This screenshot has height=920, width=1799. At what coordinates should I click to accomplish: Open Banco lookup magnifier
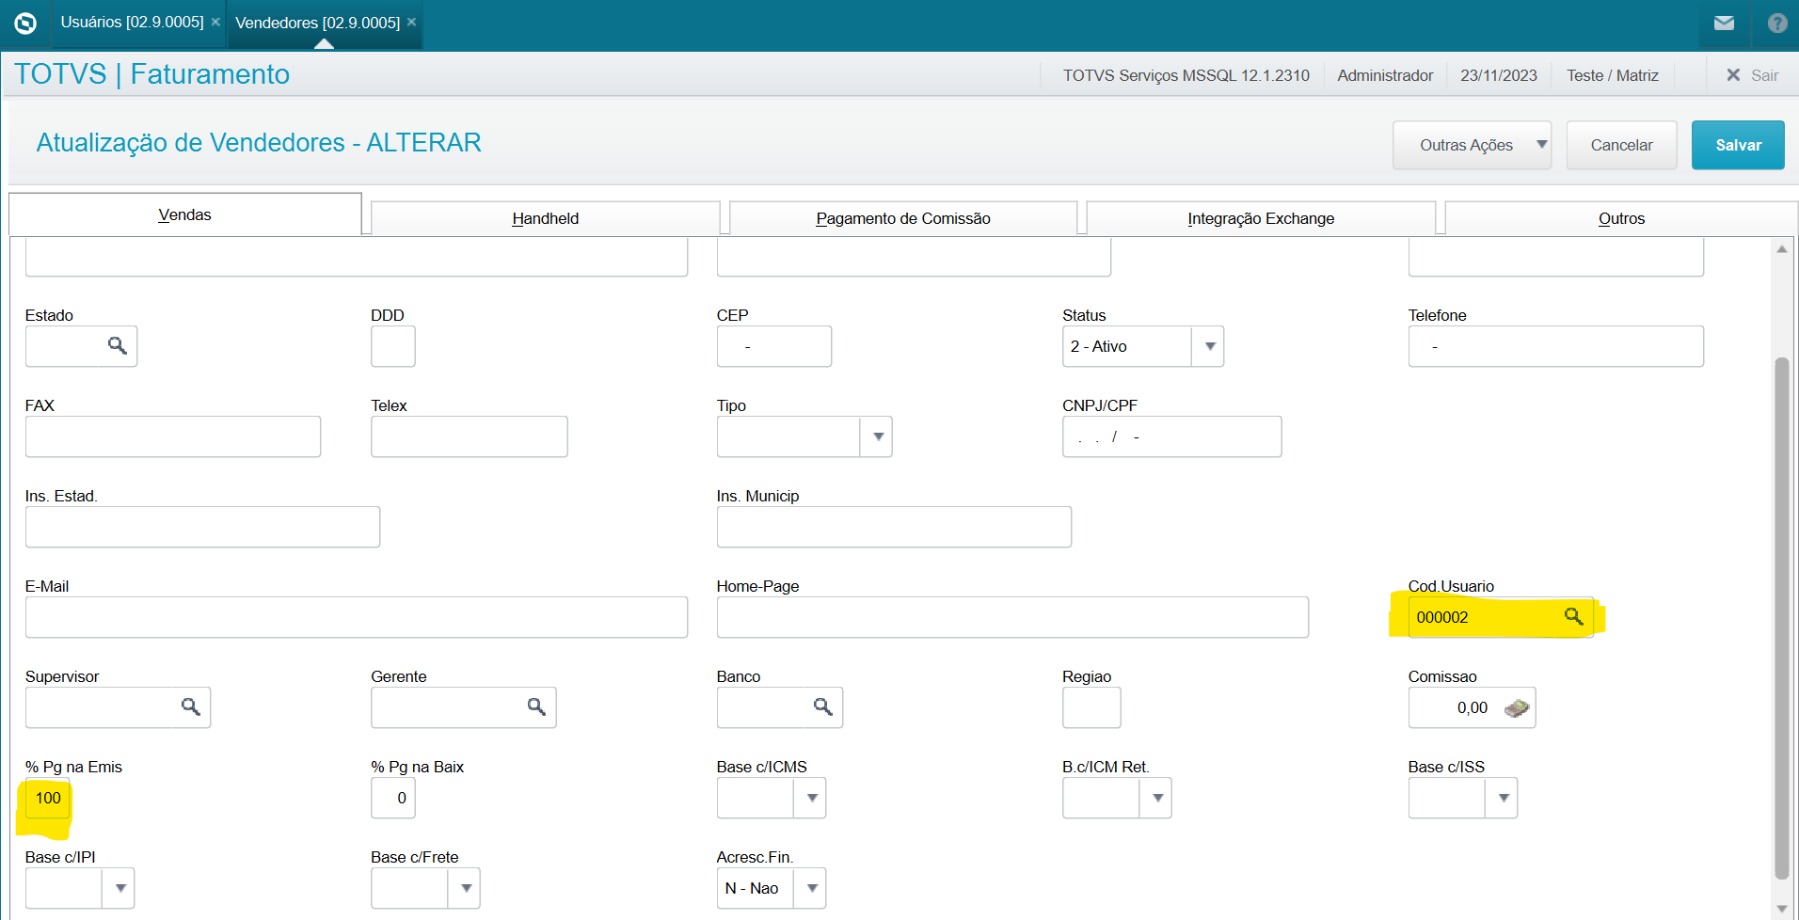(822, 707)
